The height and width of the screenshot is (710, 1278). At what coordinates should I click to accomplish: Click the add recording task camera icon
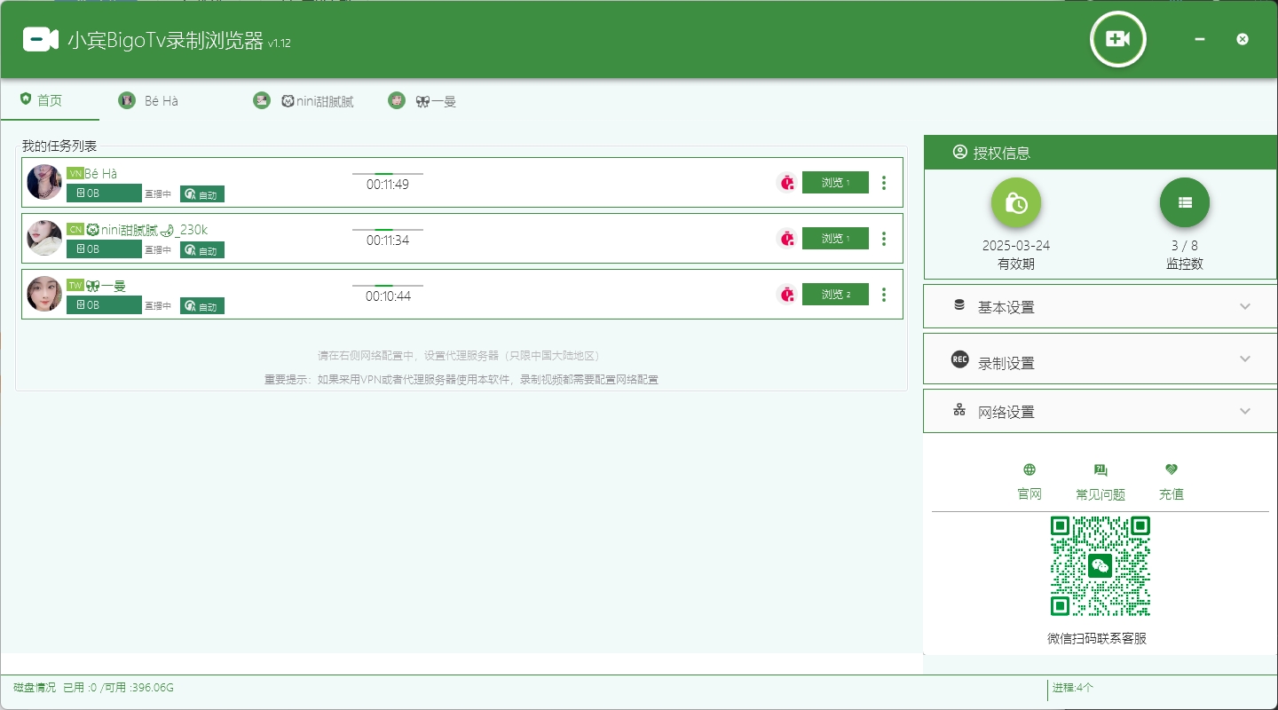pos(1117,39)
